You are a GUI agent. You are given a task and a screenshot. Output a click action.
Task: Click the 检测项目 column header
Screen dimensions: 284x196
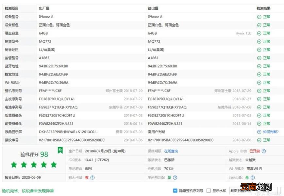[11, 8]
